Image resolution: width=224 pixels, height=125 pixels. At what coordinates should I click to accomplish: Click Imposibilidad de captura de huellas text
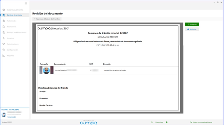(x=115, y=70)
